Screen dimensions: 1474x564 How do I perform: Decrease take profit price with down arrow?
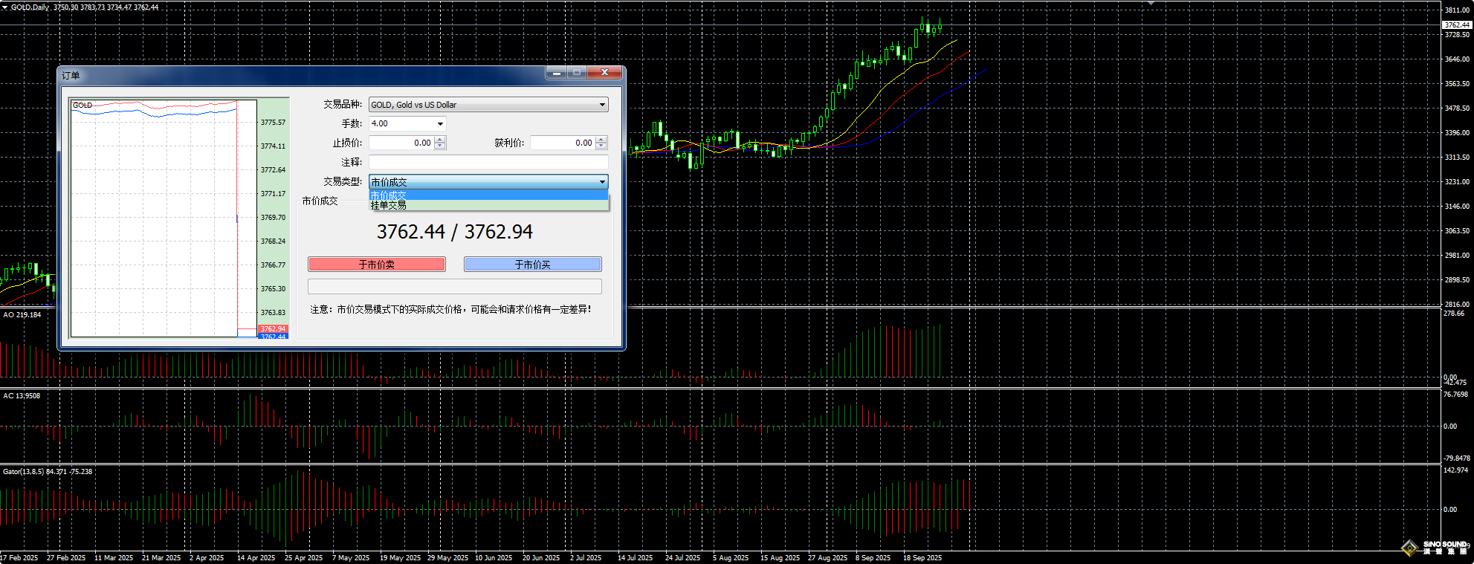click(x=601, y=146)
